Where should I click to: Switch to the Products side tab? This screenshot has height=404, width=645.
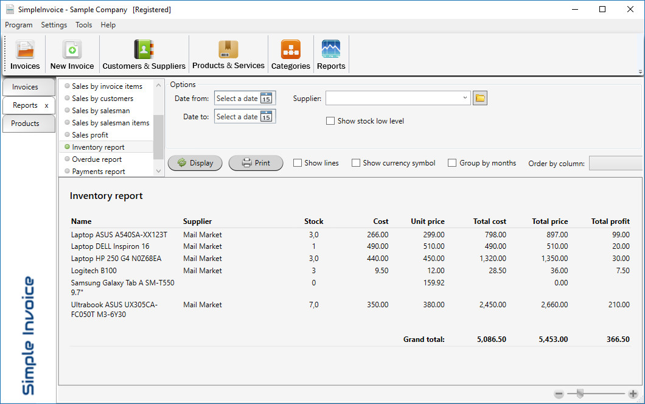point(29,124)
